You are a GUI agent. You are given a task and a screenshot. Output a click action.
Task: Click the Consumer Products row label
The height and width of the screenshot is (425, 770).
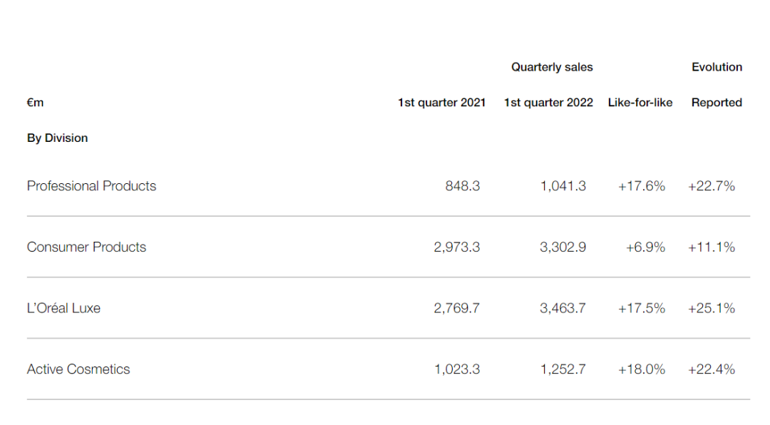tap(86, 247)
